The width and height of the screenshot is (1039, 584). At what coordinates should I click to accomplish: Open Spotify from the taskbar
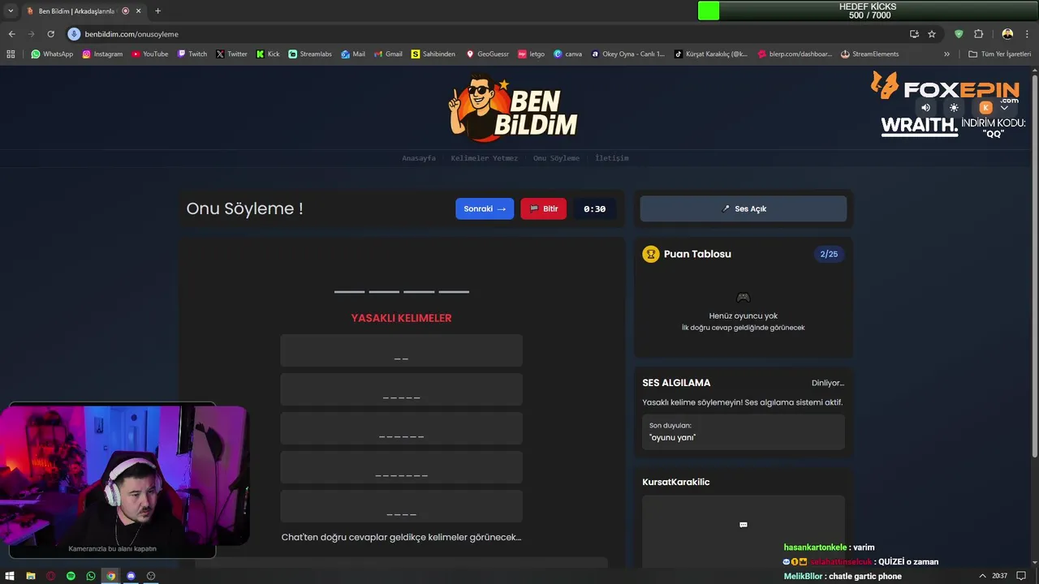point(71,576)
